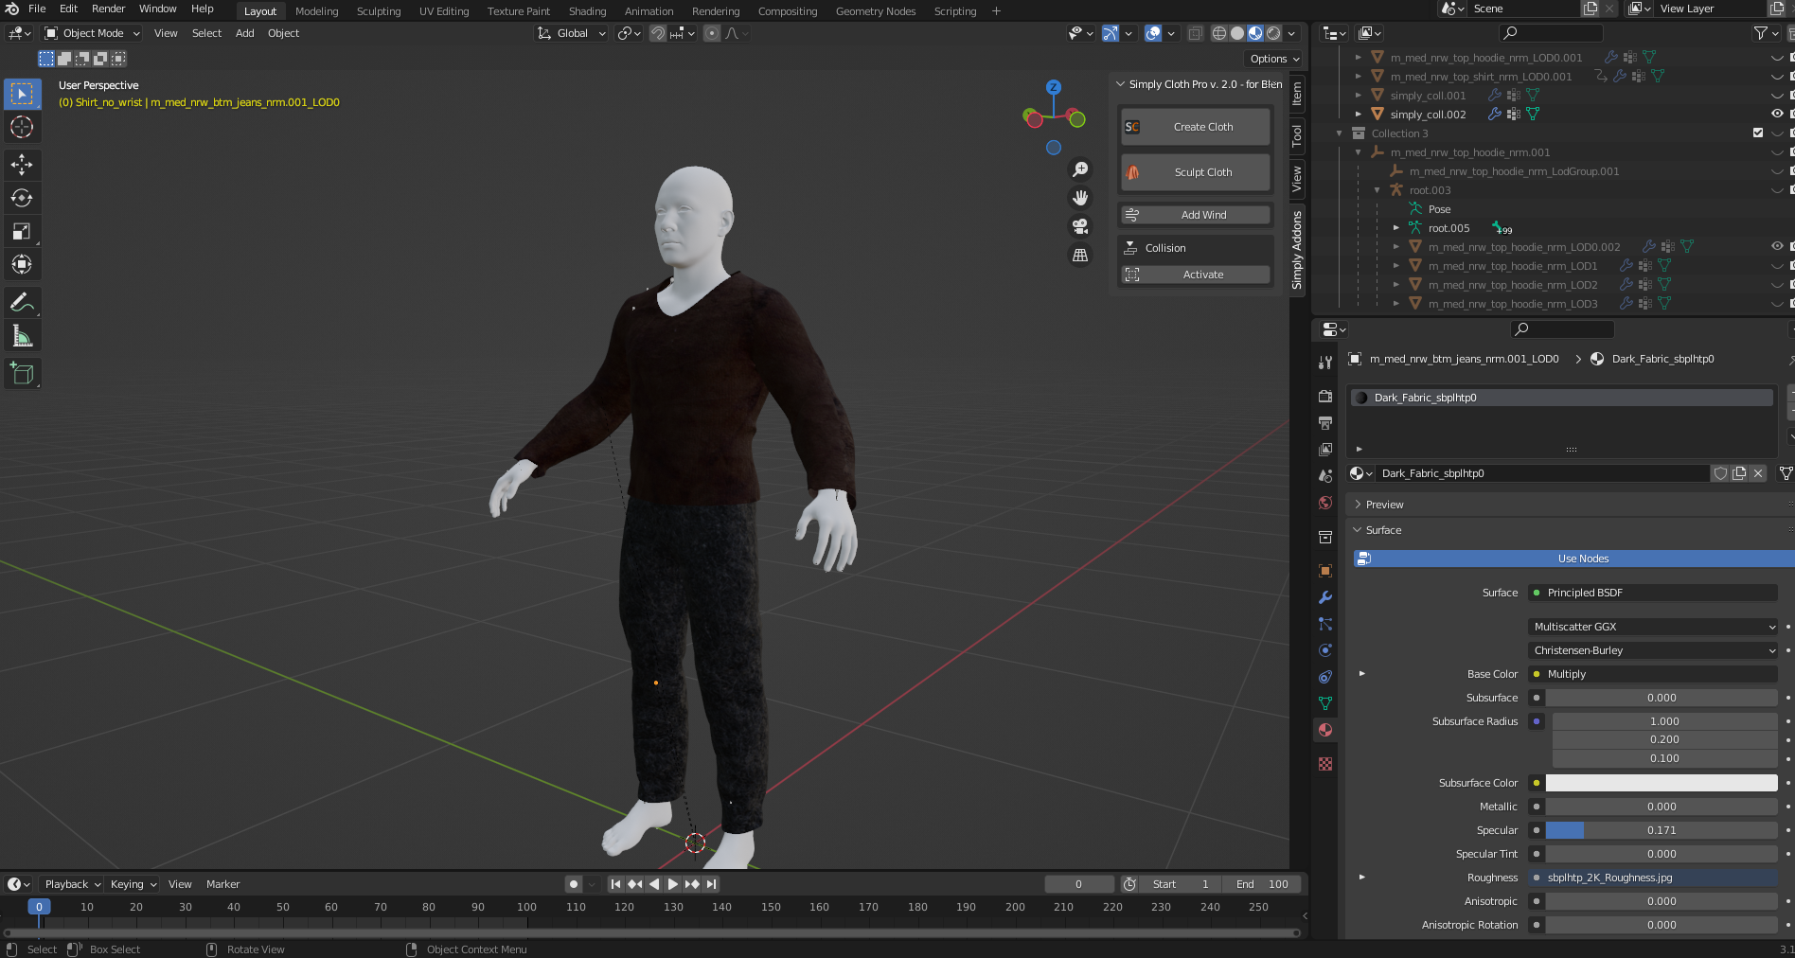Expand simply_coll.002 in the outliner
This screenshot has height=958, width=1795.
pyautogui.click(x=1359, y=115)
